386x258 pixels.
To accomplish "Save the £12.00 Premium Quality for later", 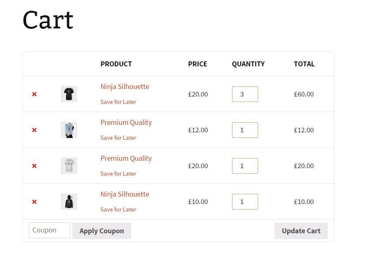I will [118, 138].
